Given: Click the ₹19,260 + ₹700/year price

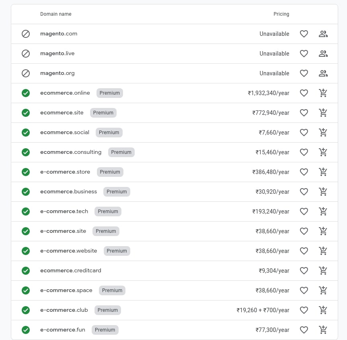Looking at the screenshot, I should pos(263,310).
